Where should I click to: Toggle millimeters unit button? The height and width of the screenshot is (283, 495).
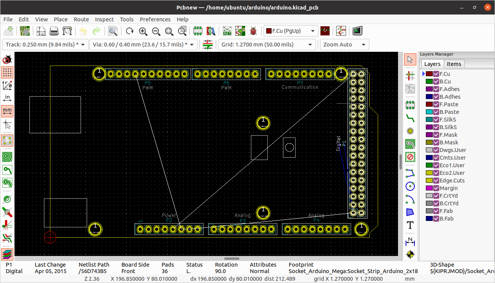7,111
